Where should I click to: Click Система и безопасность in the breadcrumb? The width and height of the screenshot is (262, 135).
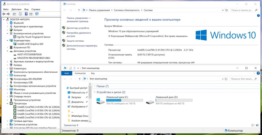(127, 10)
